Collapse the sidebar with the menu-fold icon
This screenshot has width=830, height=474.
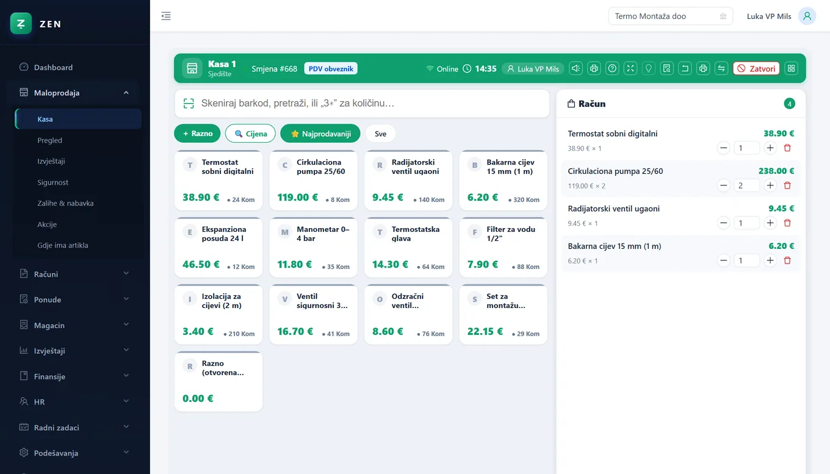pyautogui.click(x=166, y=16)
